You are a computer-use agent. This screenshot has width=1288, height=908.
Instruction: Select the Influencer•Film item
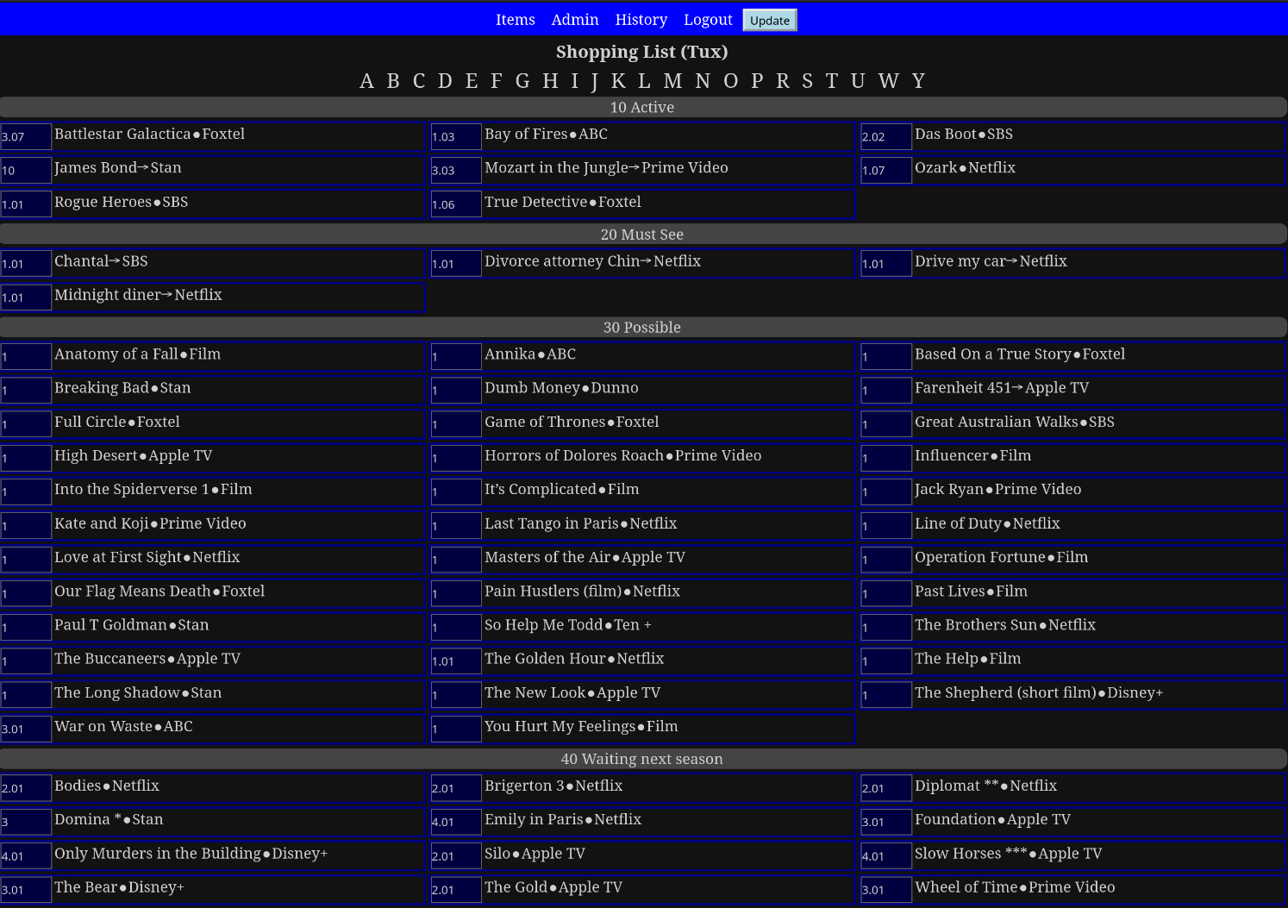(972, 455)
